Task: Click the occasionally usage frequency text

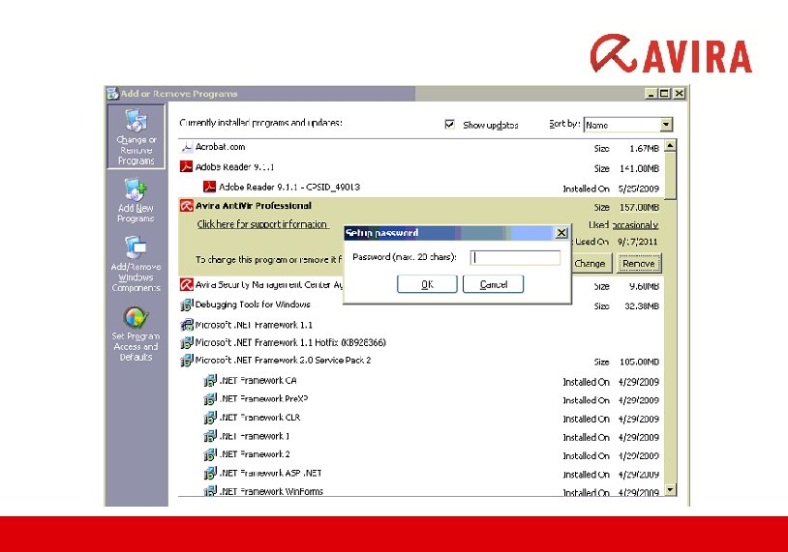Action: click(636, 225)
